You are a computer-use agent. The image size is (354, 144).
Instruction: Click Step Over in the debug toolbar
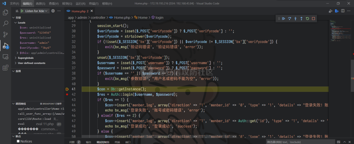[x=289, y=19]
